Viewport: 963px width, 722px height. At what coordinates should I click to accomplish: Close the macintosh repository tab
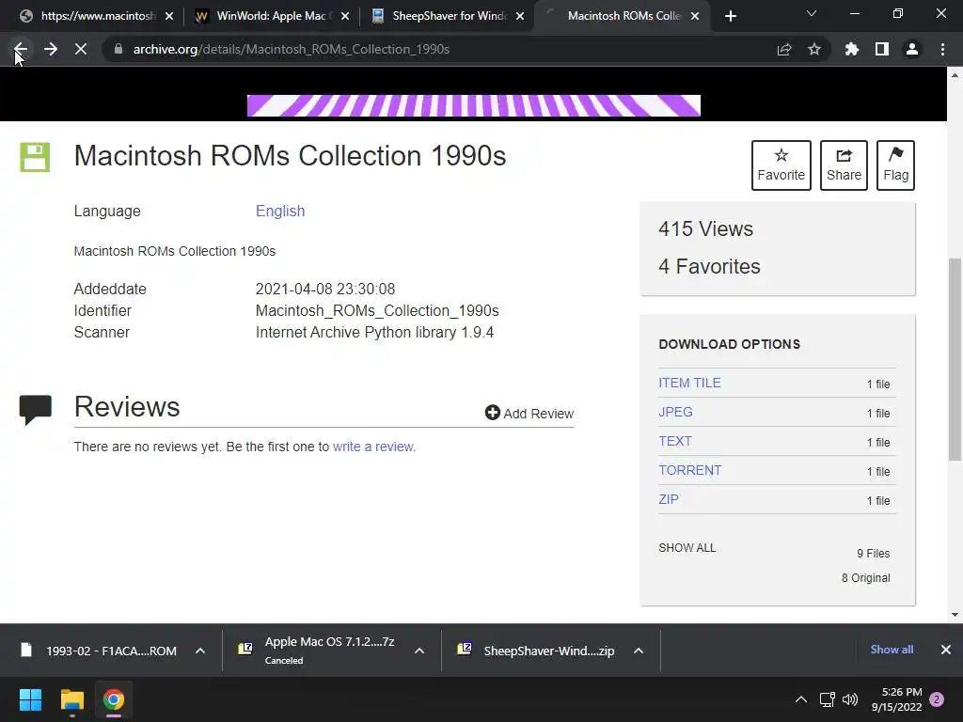[x=169, y=16]
